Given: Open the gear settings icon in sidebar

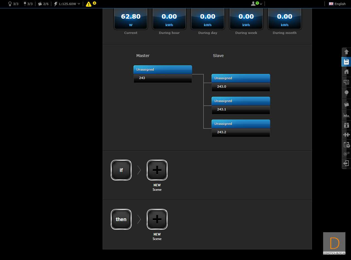Looking at the screenshot, I should pyautogui.click(x=346, y=153).
